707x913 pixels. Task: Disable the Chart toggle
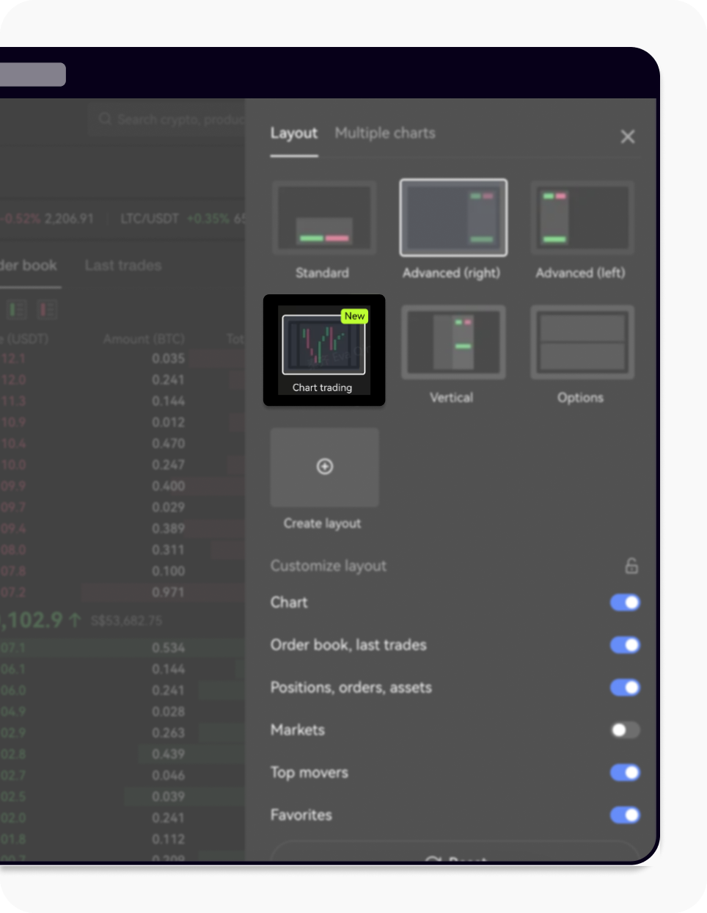(x=625, y=603)
